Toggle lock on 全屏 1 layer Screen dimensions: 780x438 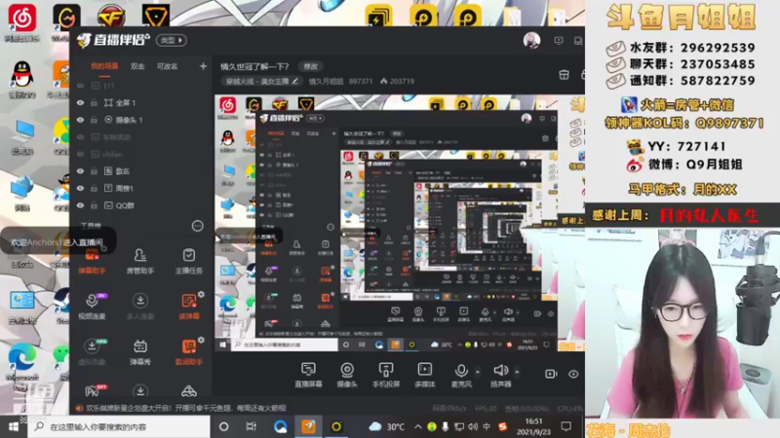[94, 103]
